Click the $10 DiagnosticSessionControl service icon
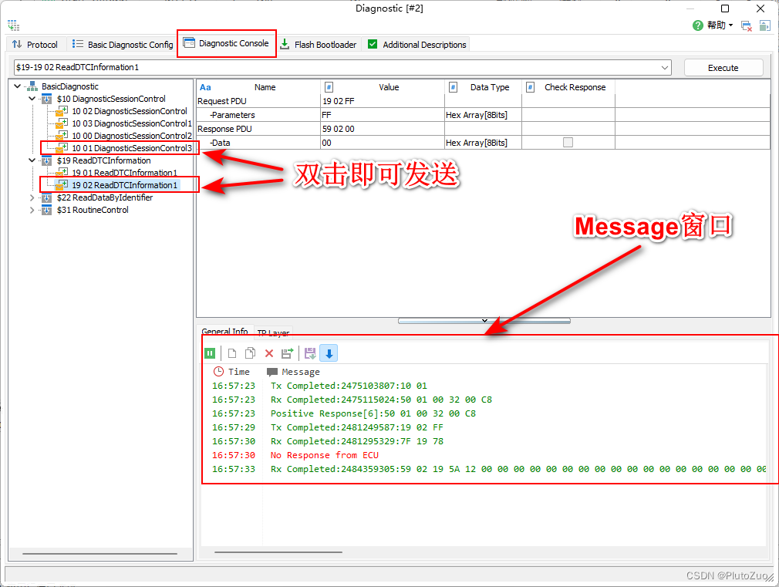 tap(47, 99)
